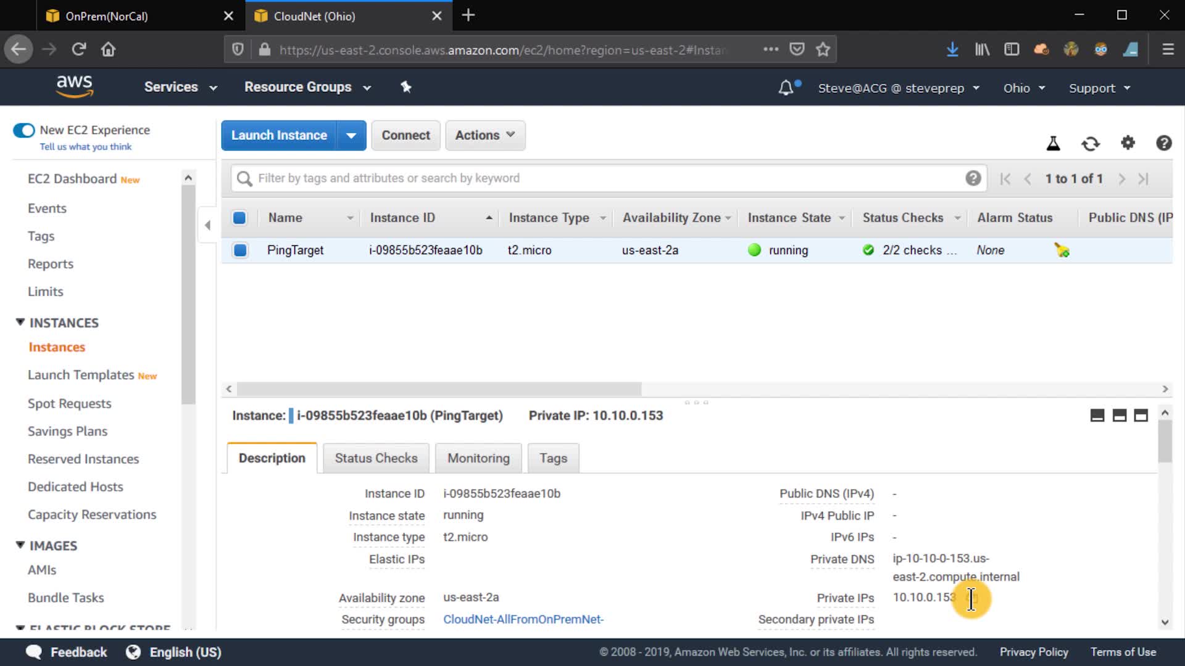
Task: Open the Monitoring tab
Action: 478,458
